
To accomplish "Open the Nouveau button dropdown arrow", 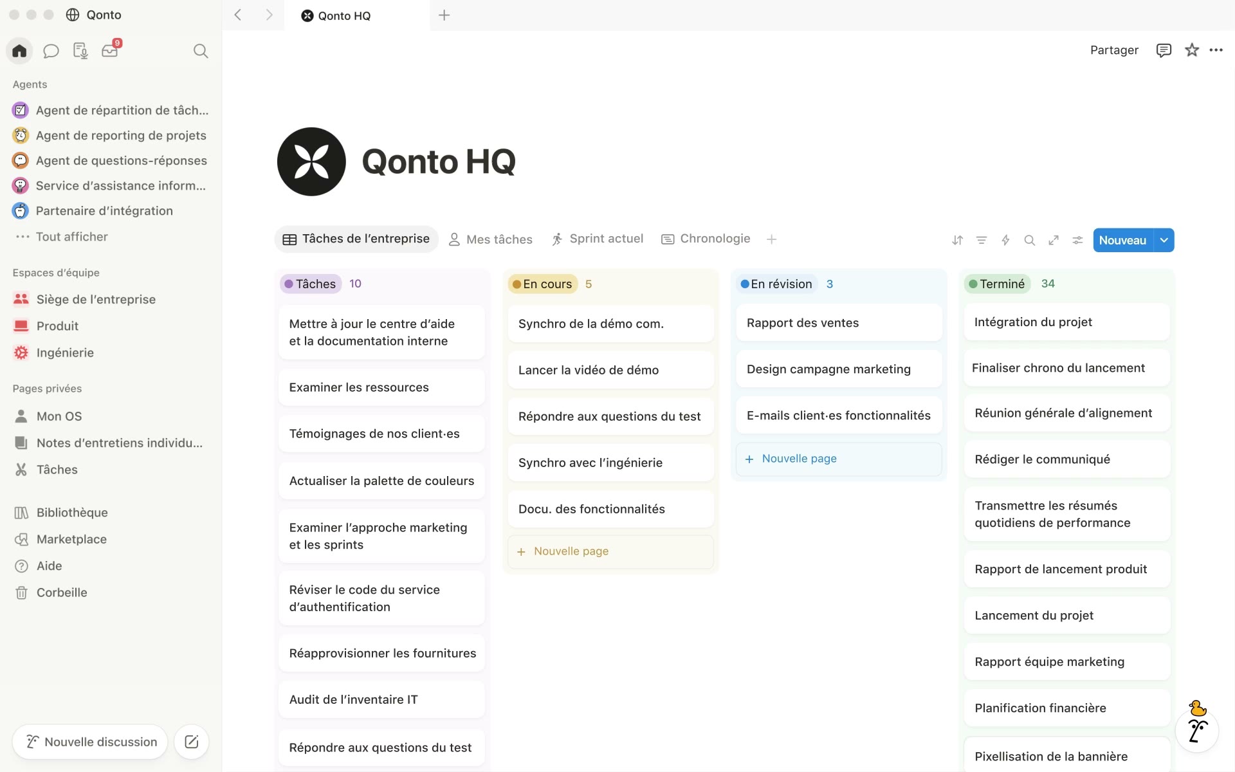I will click(x=1164, y=240).
